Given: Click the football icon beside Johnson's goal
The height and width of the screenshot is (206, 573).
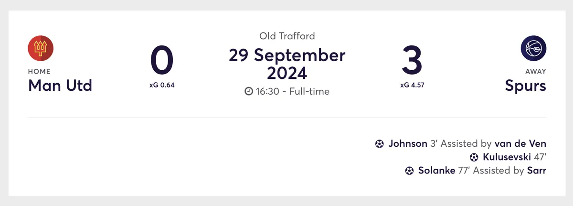Looking at the screenshot, I should tap(380, 144).
